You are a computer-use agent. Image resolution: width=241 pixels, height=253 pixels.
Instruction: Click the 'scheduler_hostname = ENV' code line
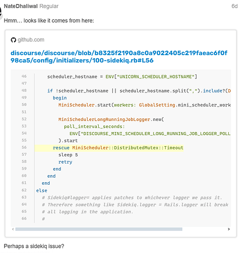pyautogui.click(x=122, y=77)
